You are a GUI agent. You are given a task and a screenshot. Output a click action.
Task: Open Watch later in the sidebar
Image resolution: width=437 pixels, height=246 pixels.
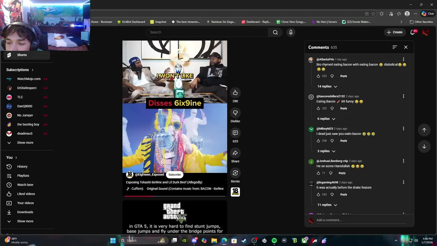click(x=27, y=185)
